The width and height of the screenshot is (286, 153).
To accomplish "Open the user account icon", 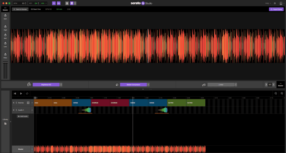I will pyautogui.click(x=281, y=3).
